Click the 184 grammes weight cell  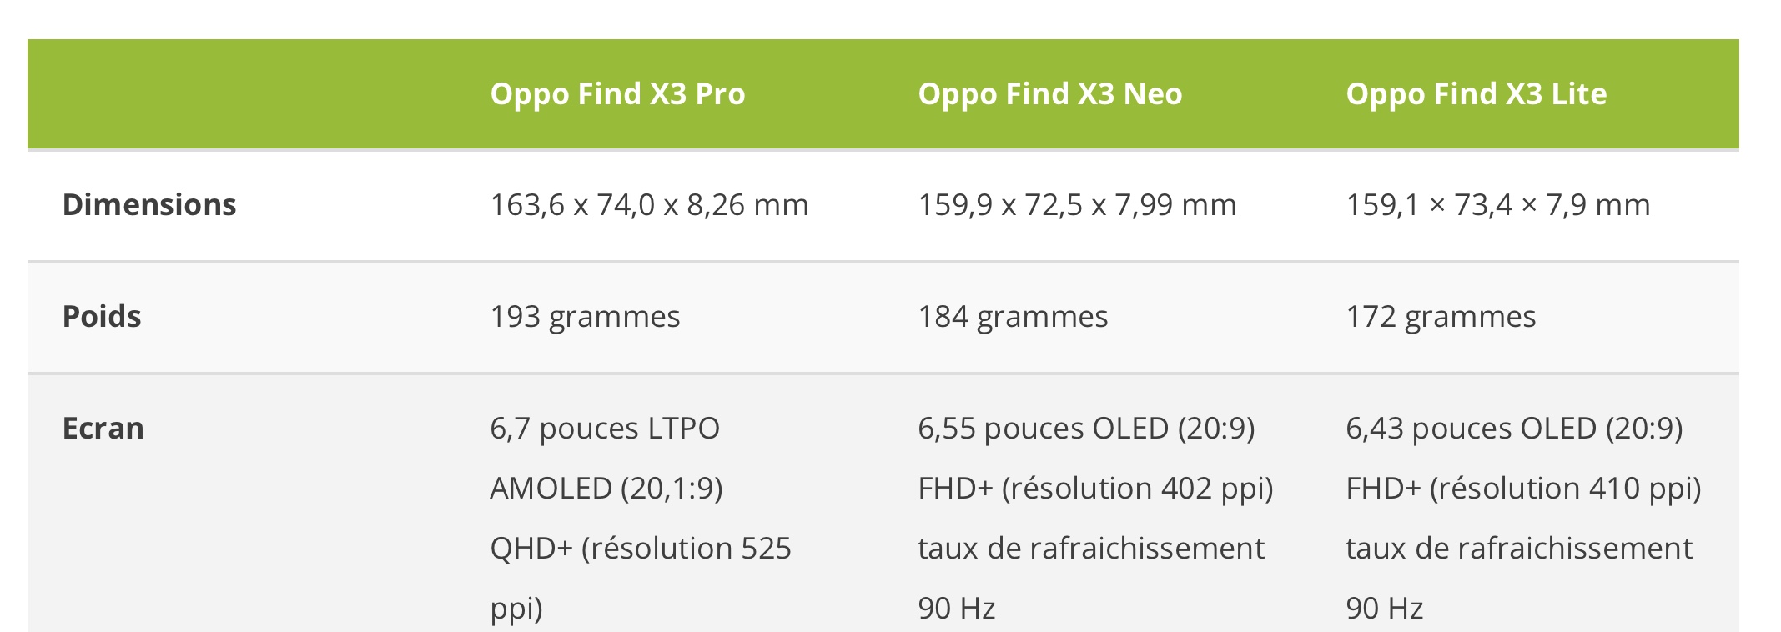[1013, 317]
